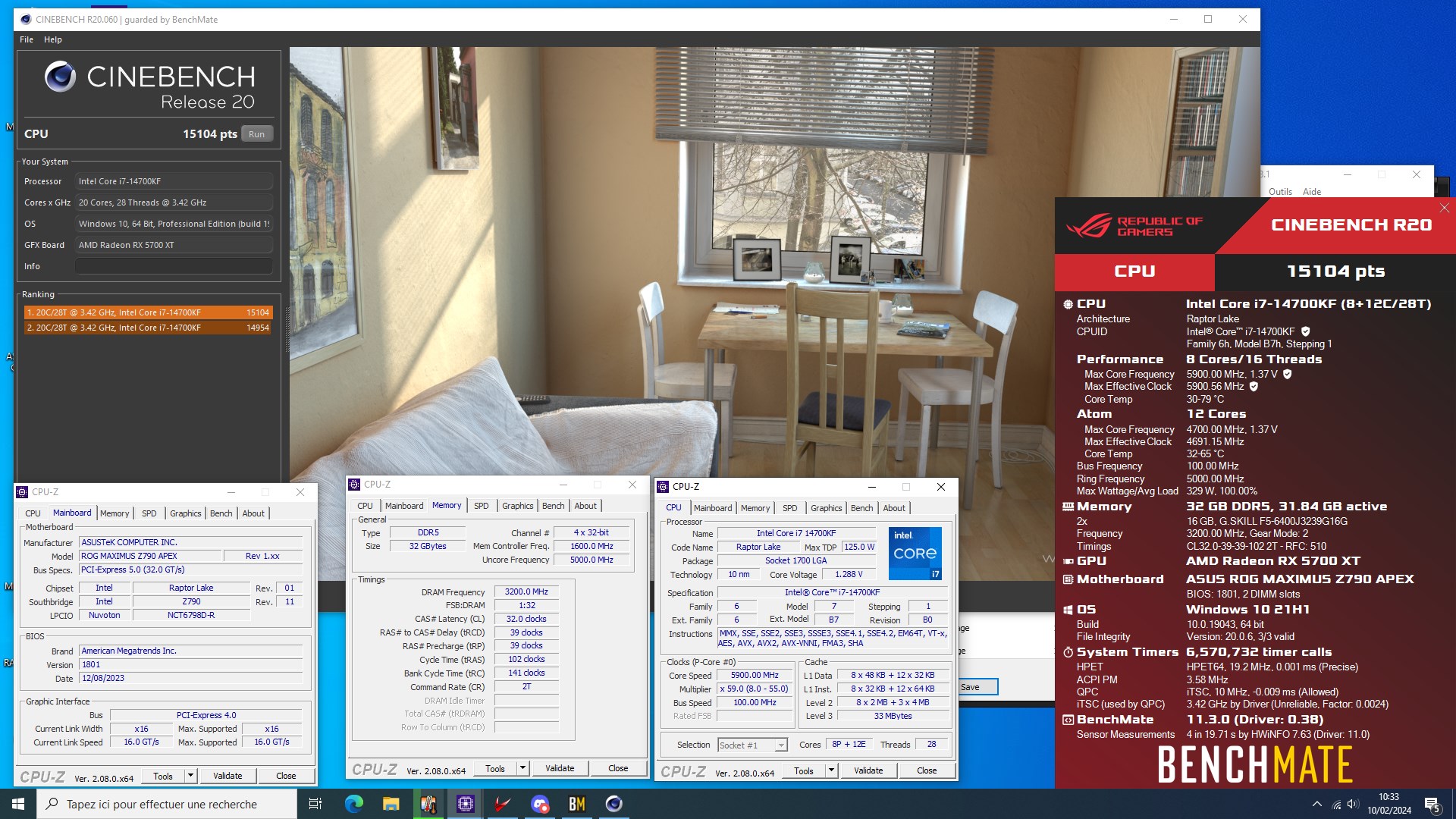
Task: Open Tools dropdown arrow in CPU CPU-Z window
Action: click(x=831, y=770)
